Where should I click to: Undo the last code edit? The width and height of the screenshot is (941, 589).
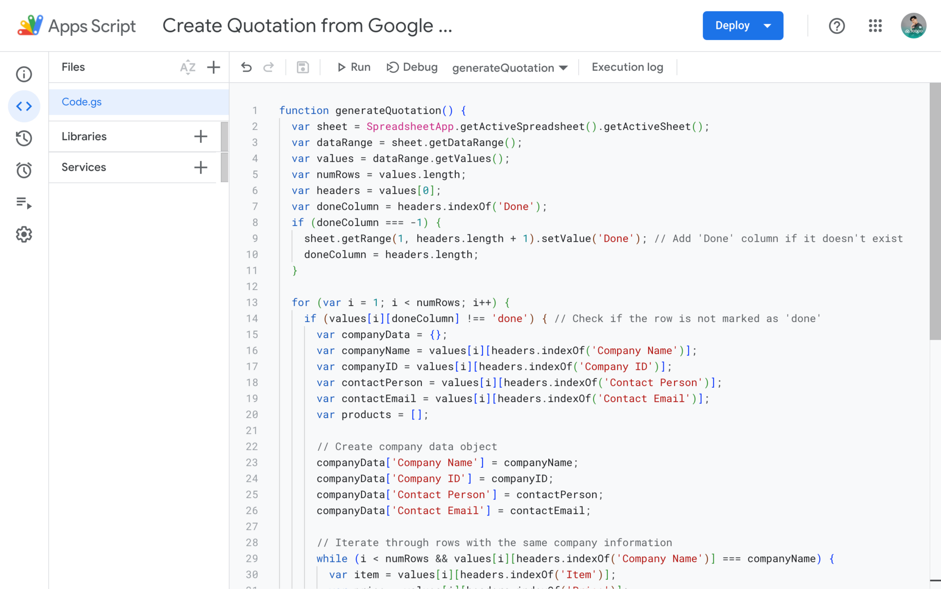(x=246, y=67)
